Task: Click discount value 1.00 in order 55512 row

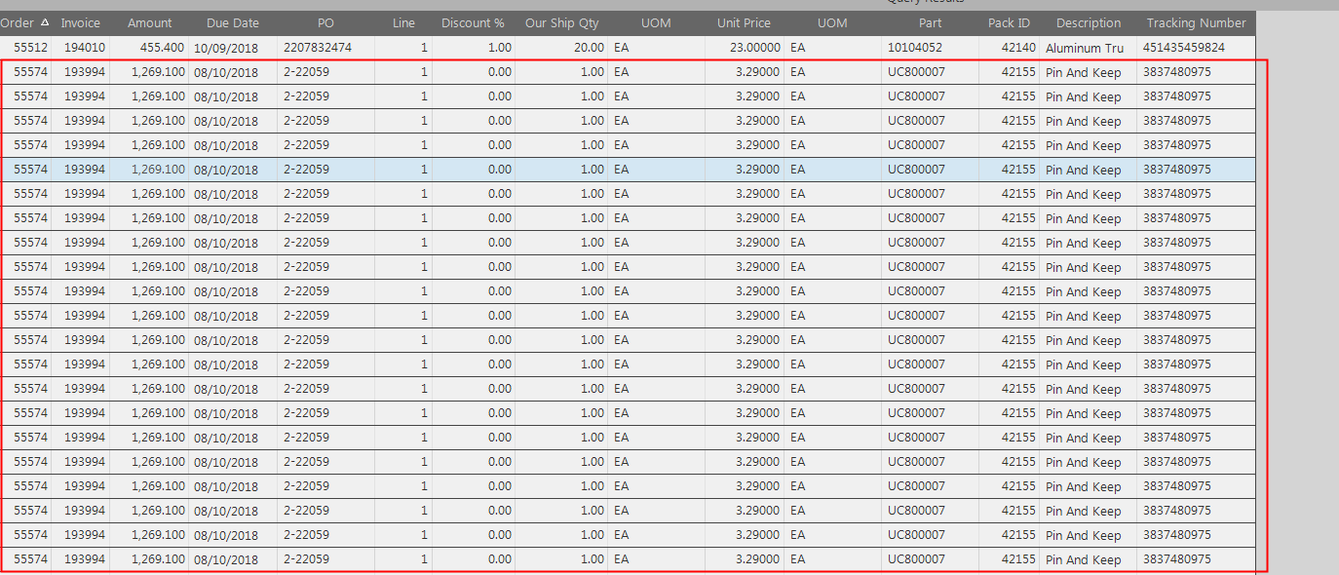Action: click(499, 48)
